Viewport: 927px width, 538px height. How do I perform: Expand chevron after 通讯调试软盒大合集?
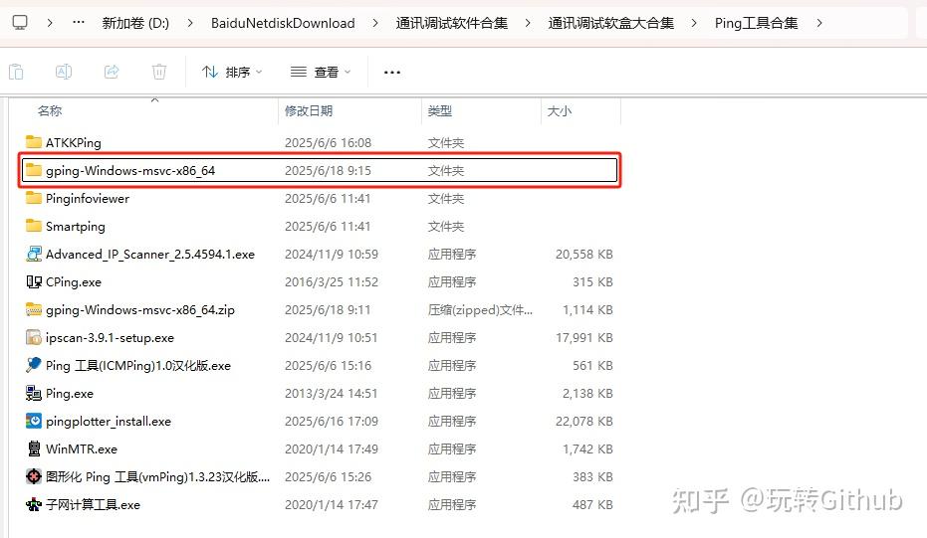tap(693, 23)
